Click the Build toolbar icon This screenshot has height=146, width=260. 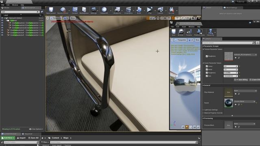tap(139, 11)
